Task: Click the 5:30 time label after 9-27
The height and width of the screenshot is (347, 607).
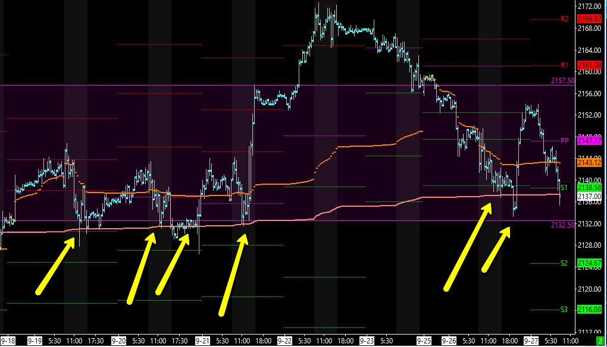Action: pos(551,341)
